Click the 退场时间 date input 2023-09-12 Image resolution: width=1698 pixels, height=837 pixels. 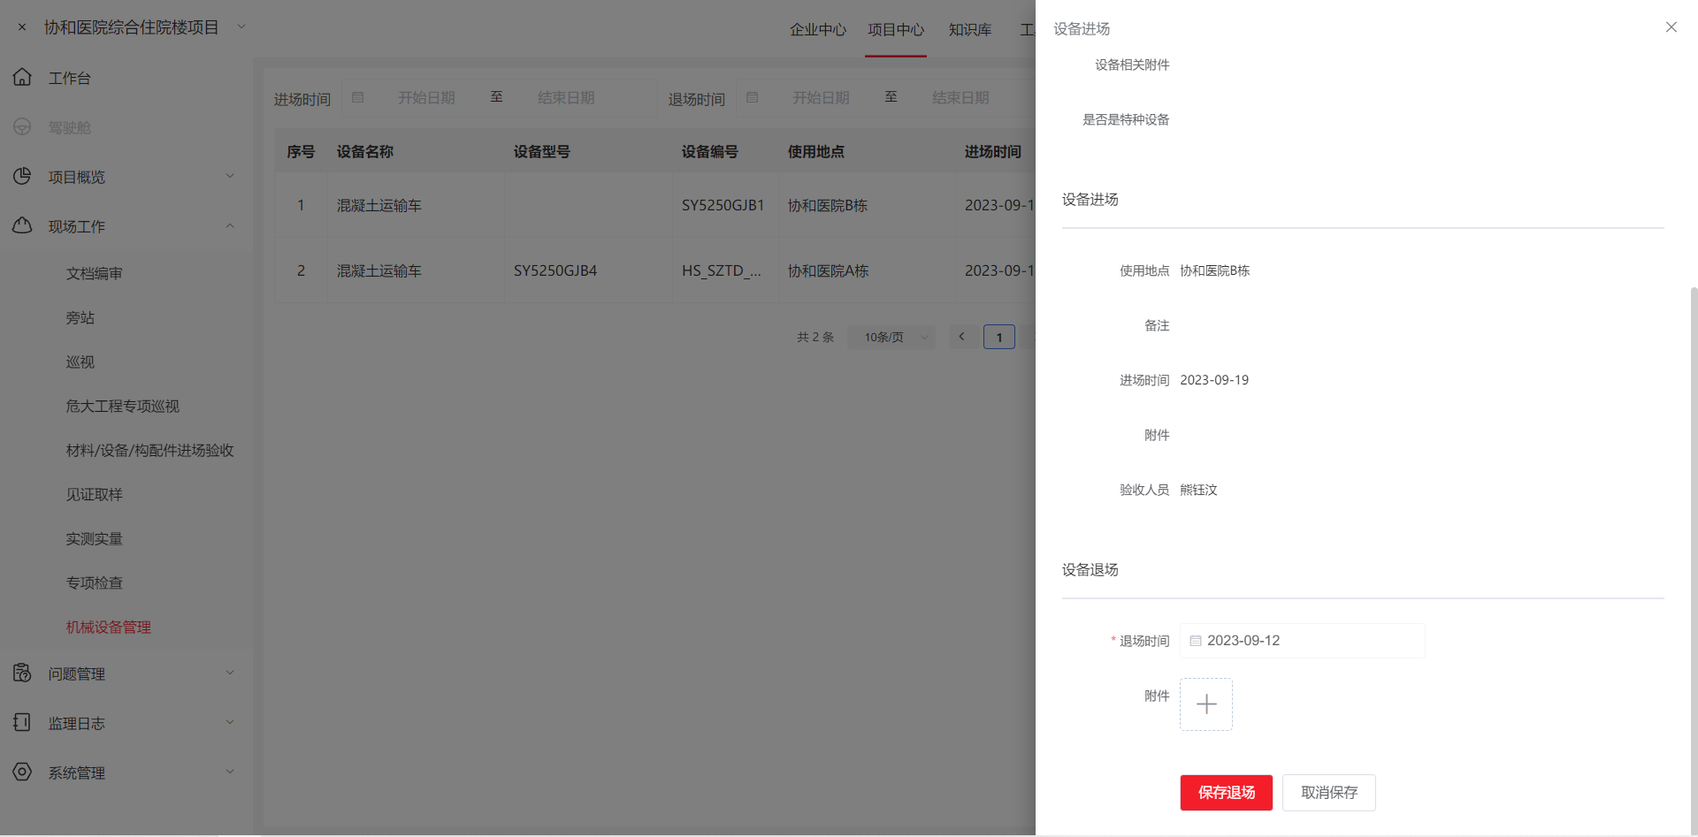pyautogui.click(x=1303, y=641)
